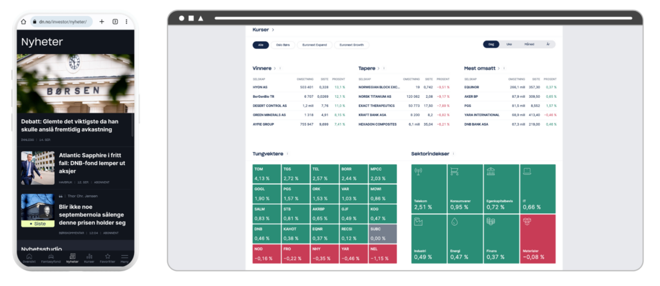Tap the Oversikt icon in the bottom nav
Screen dimensions: 660x286
(29, 256)
